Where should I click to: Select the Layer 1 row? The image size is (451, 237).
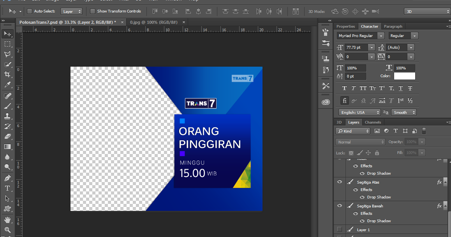[391, 230]
